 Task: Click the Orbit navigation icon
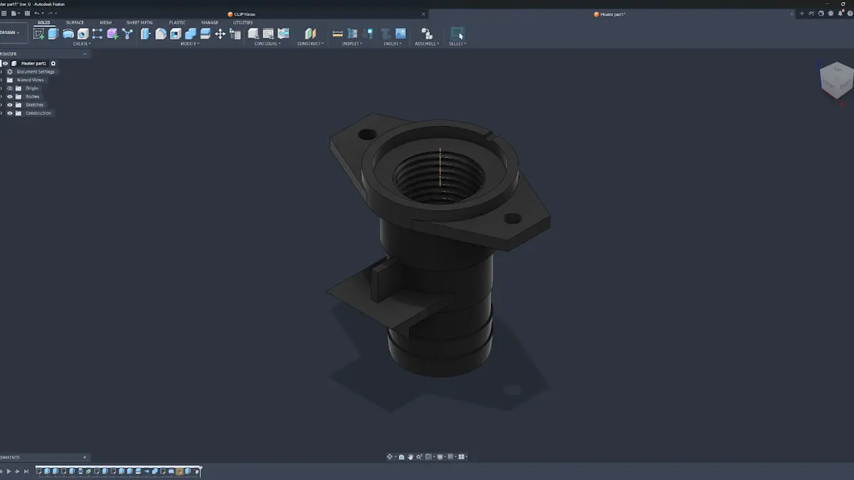tap(390, 456)
